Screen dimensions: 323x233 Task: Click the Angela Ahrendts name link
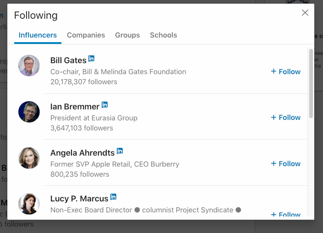(82, 153)
